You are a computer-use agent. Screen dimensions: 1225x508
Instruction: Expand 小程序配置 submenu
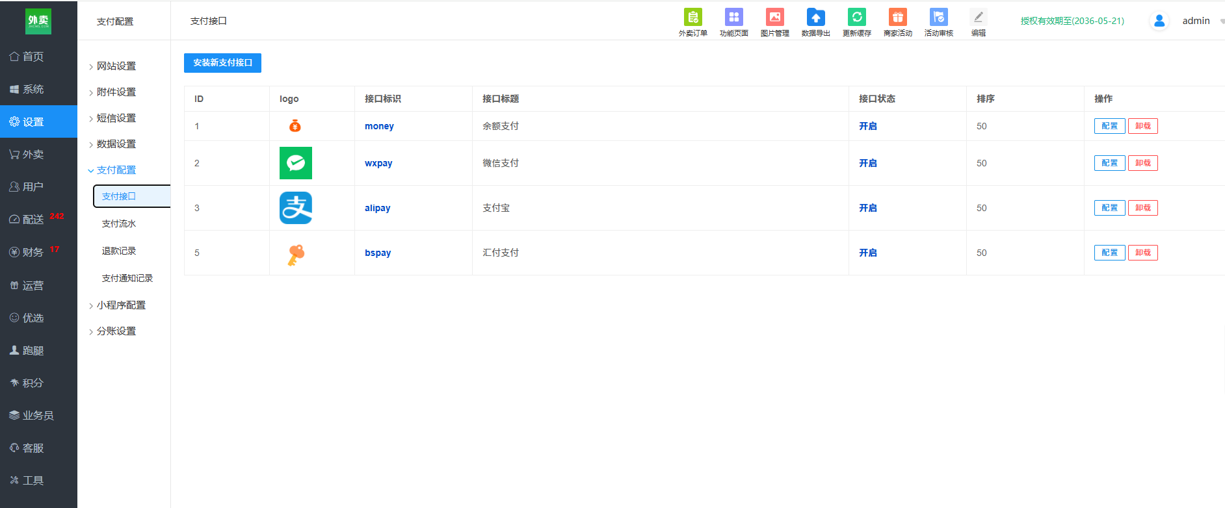pos(120,305)
